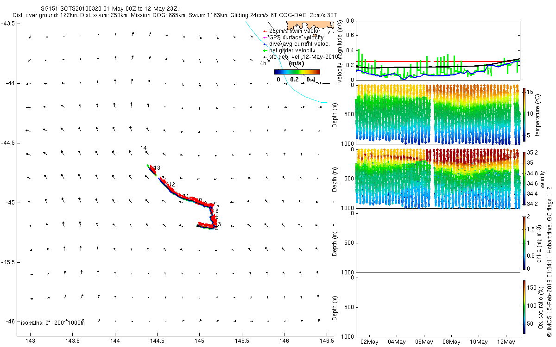Click the red 25cm/s swim-speed line in velocity plot
Screen dimensions: 556x347
[438, 62]
